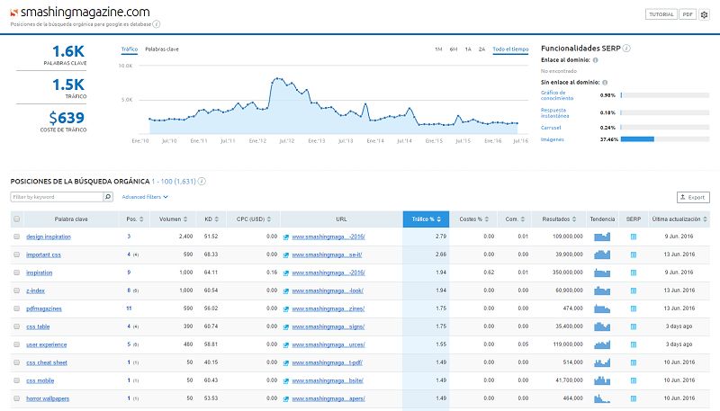Select the 1A time range
This screenshot has height=411, width=720.
[468, 49]
